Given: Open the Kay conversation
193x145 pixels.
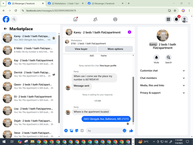Looking at the screenshot, I should click(x=29, y=62).
